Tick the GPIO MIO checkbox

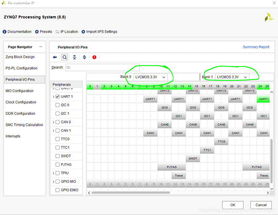pyautogui.click(x=58, y=182)
